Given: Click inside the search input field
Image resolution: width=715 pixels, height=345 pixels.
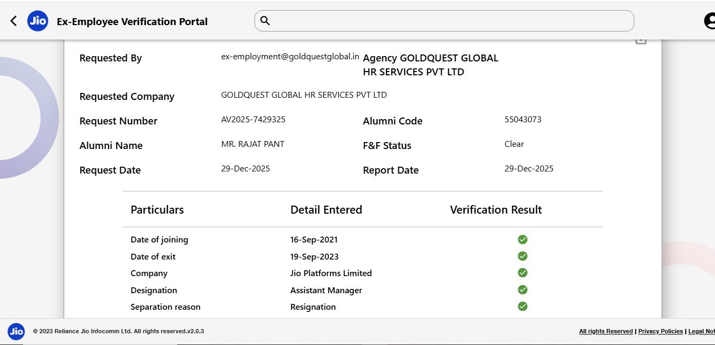Looking at the screenshot, I should (450, 21).
